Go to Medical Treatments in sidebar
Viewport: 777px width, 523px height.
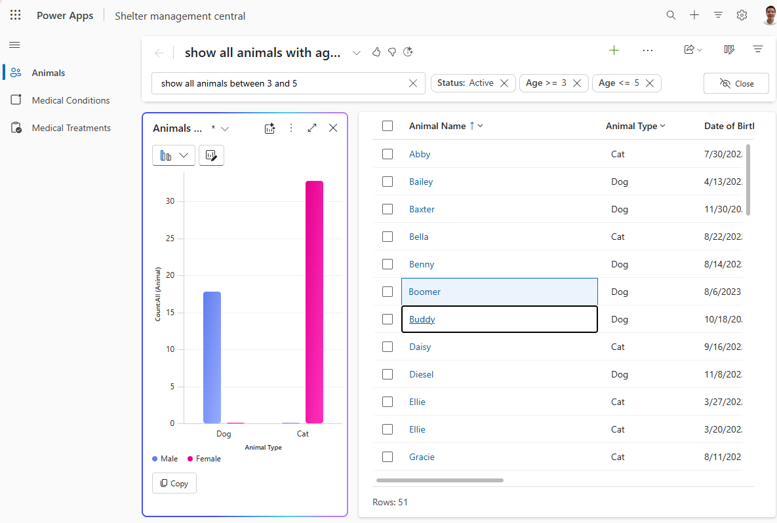(71, 128)
